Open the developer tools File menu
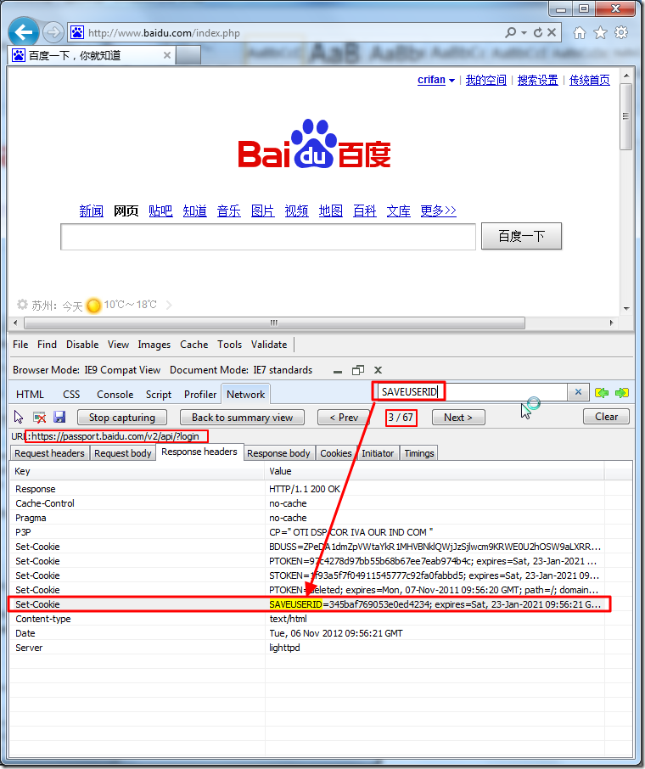The image size is (645, 769). tap(20, 345)
